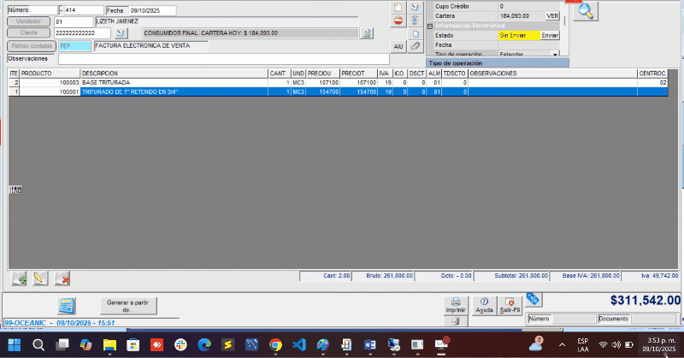Click the red no-entry cancel icon
684x358 pixels.
[398, 20]
